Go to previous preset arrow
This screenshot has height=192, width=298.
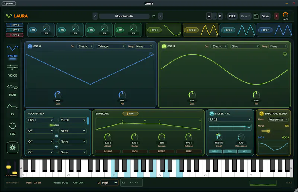pos(95,16)
